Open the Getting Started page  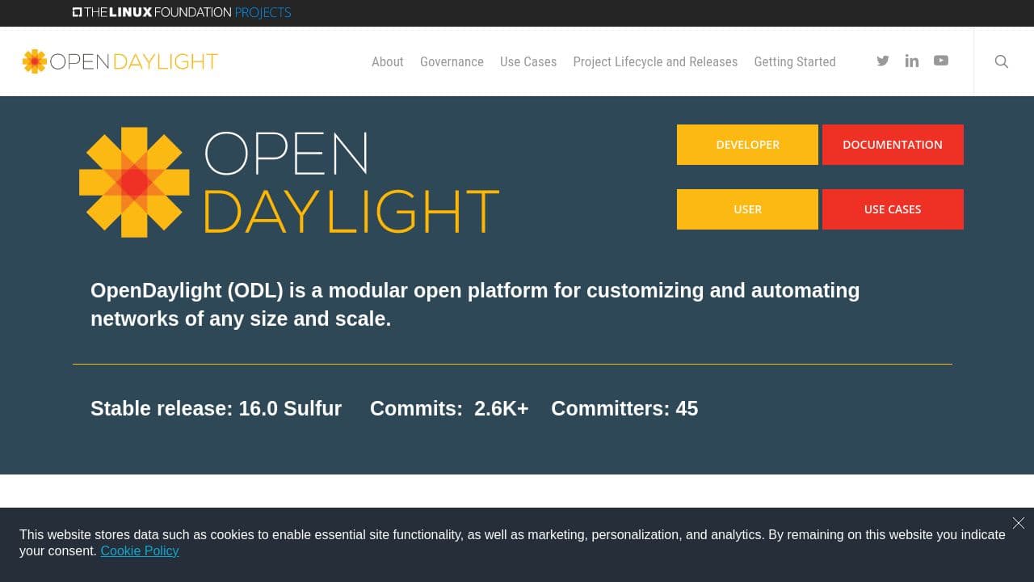pyautogui.click(x=795, y=61)
